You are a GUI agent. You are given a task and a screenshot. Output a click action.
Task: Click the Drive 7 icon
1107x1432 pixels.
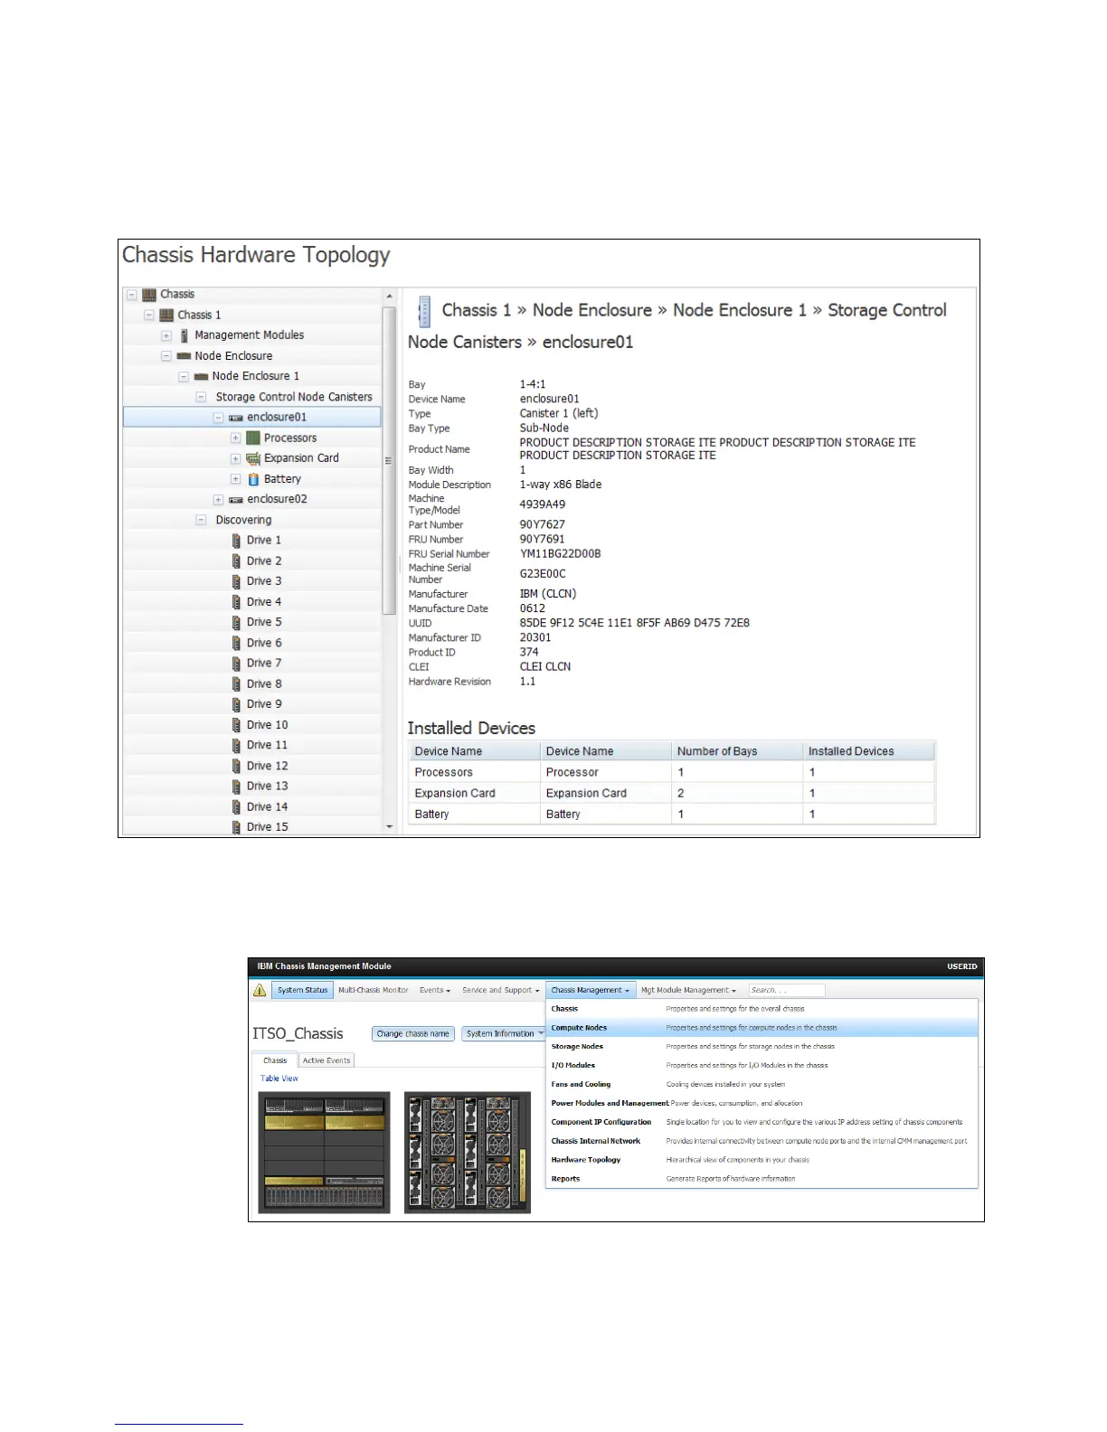(x=236, y=664)
